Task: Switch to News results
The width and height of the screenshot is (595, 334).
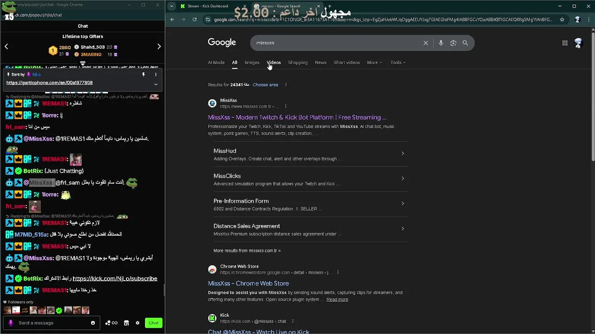Action: pos(321,62)
